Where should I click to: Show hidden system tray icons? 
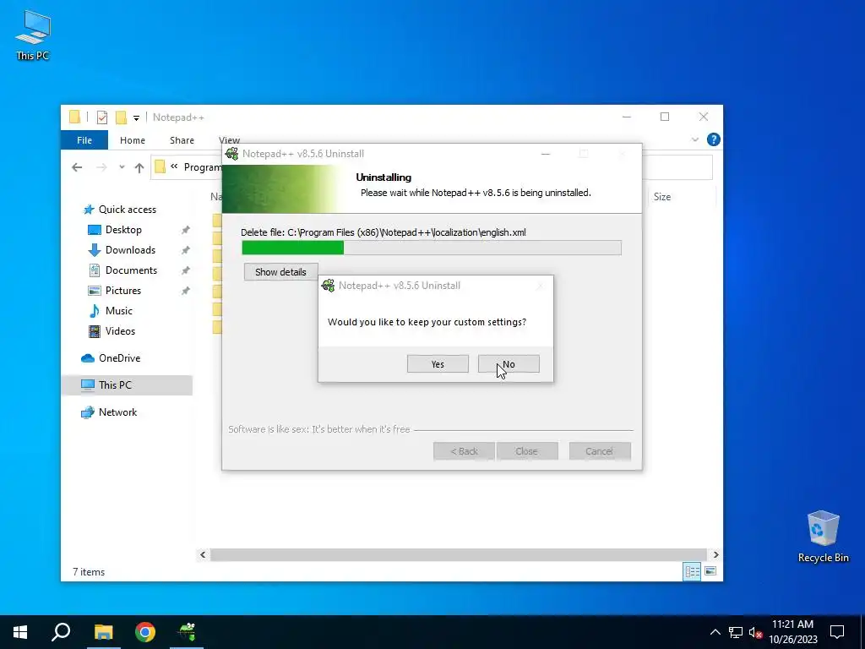715,632
